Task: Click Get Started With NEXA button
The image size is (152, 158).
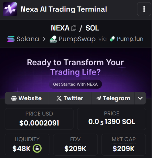Action: click(x=75, y=84)
